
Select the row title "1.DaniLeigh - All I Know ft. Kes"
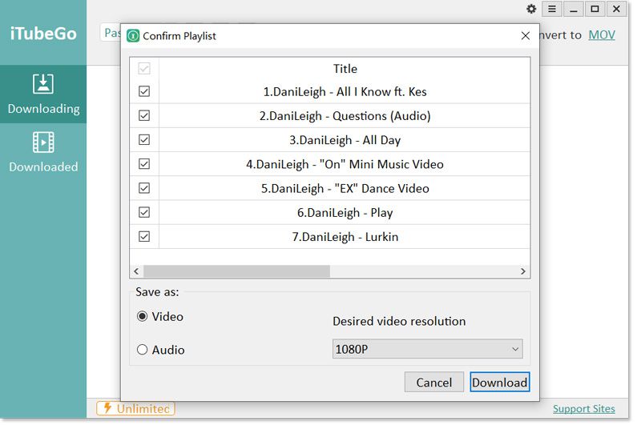click(345, 92)
